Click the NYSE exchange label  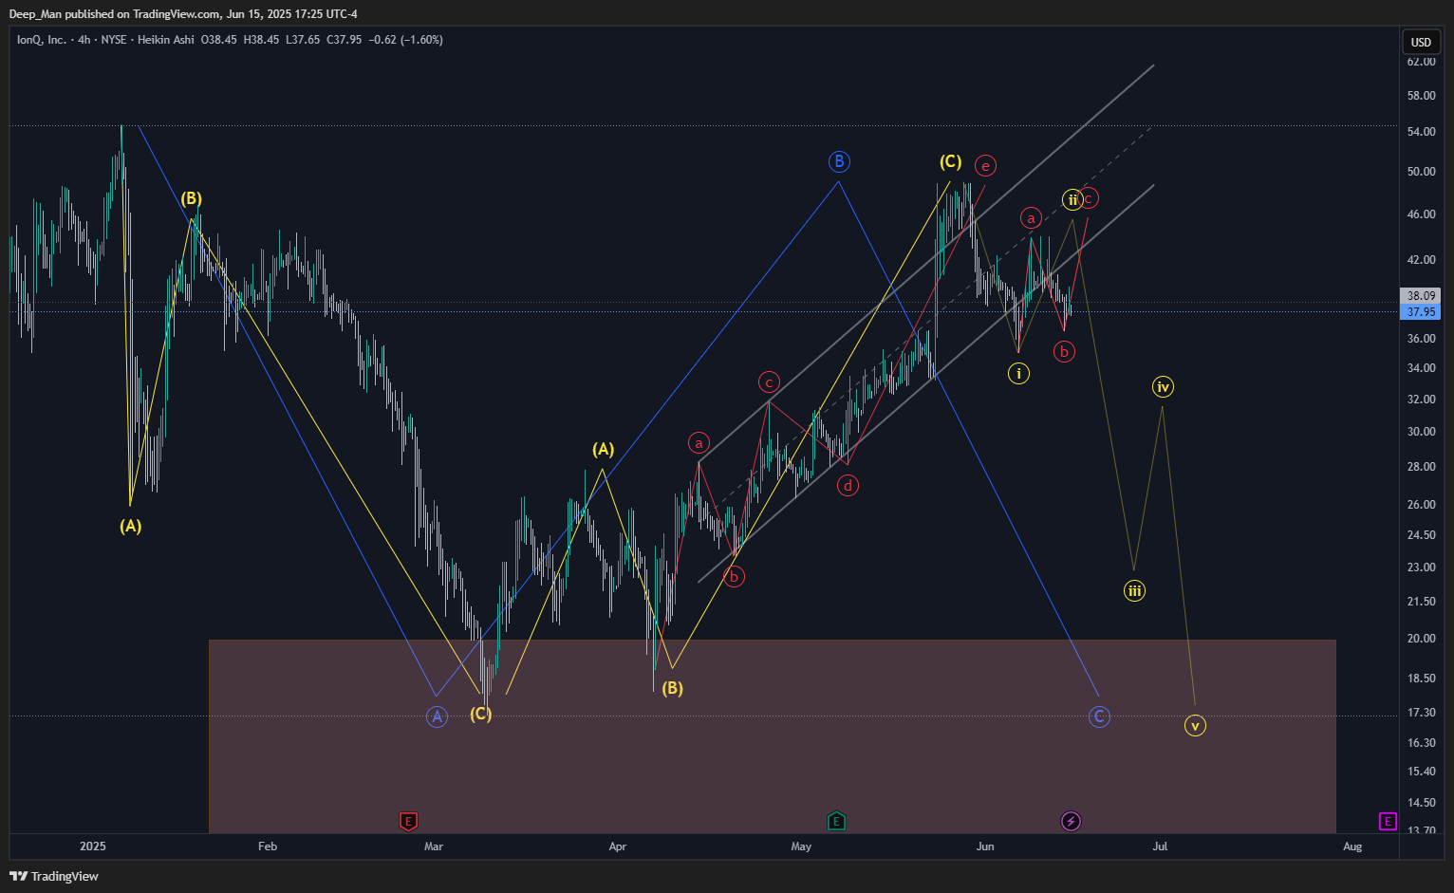coord(114,40)
